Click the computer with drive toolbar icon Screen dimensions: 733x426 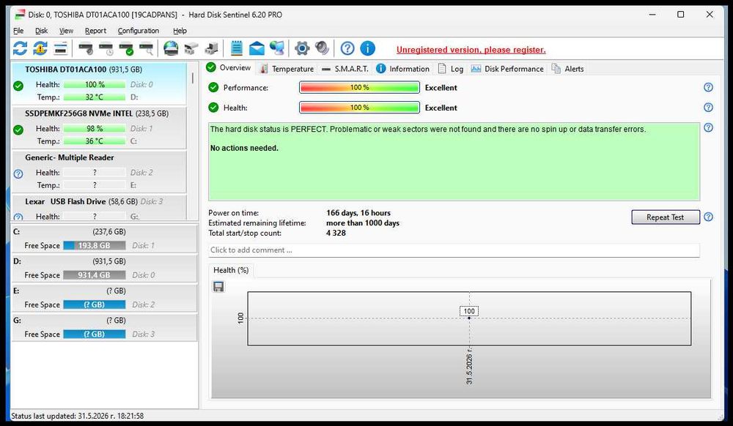211,48
